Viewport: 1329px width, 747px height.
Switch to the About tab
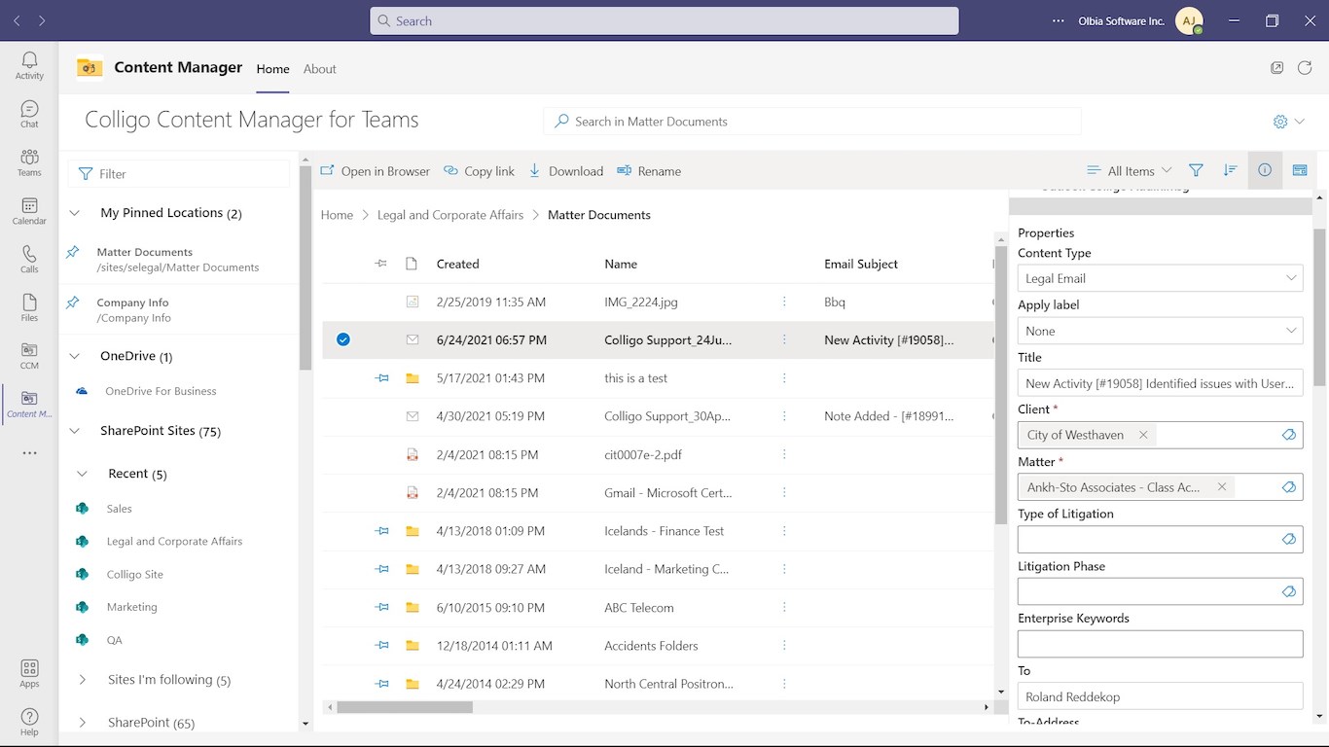tap(319, 69)
